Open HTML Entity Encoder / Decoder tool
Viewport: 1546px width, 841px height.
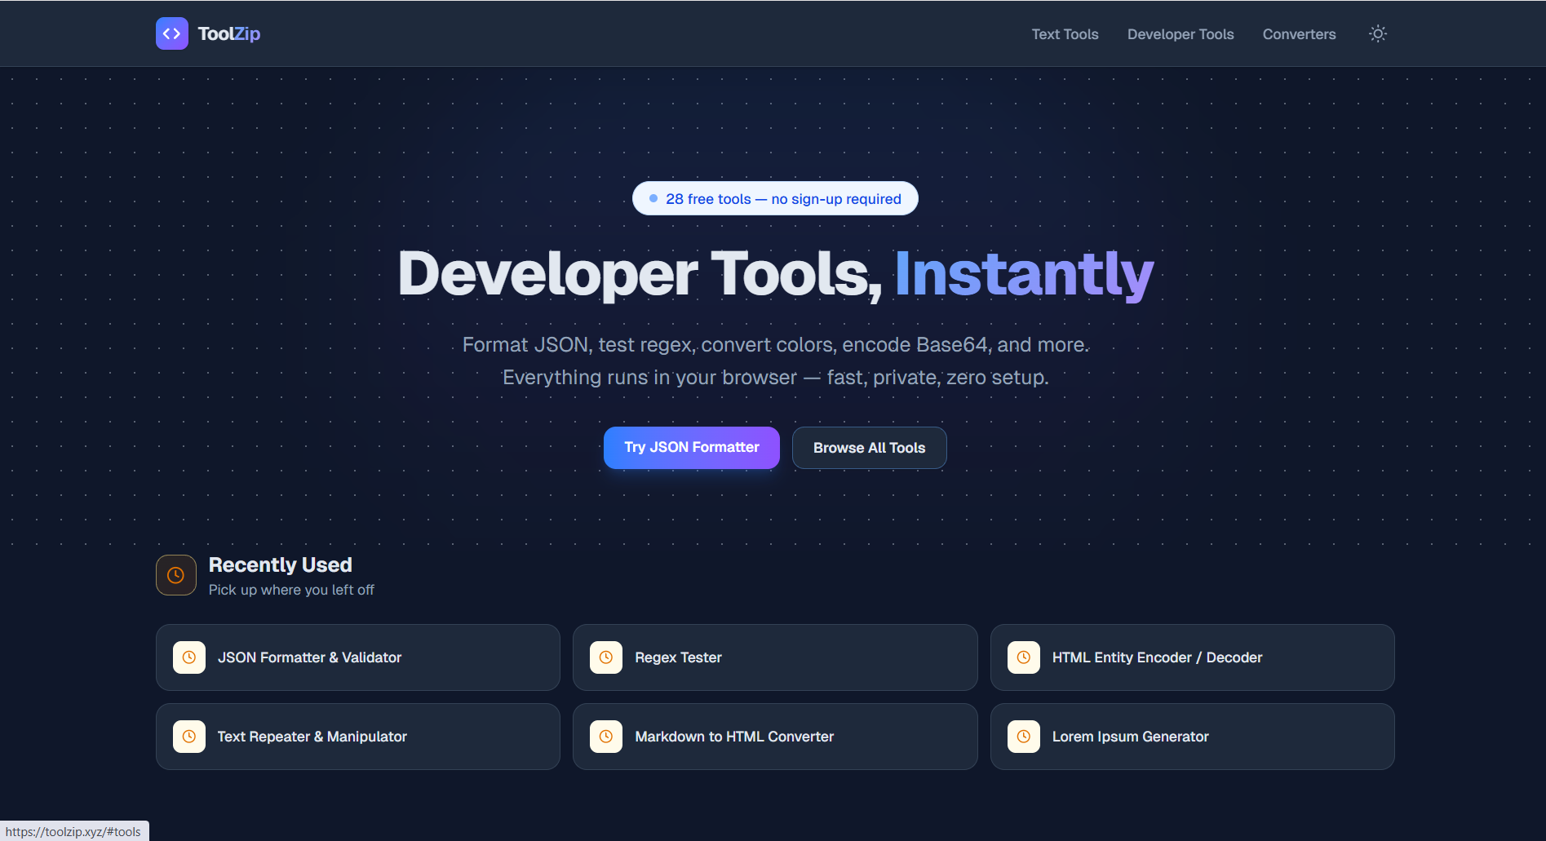click(1193, 657)
